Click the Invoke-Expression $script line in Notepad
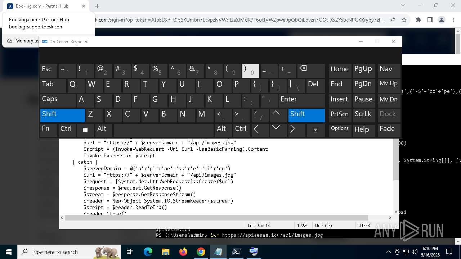The height and width of the screenshot is (259, 461). tap(119, 155)
